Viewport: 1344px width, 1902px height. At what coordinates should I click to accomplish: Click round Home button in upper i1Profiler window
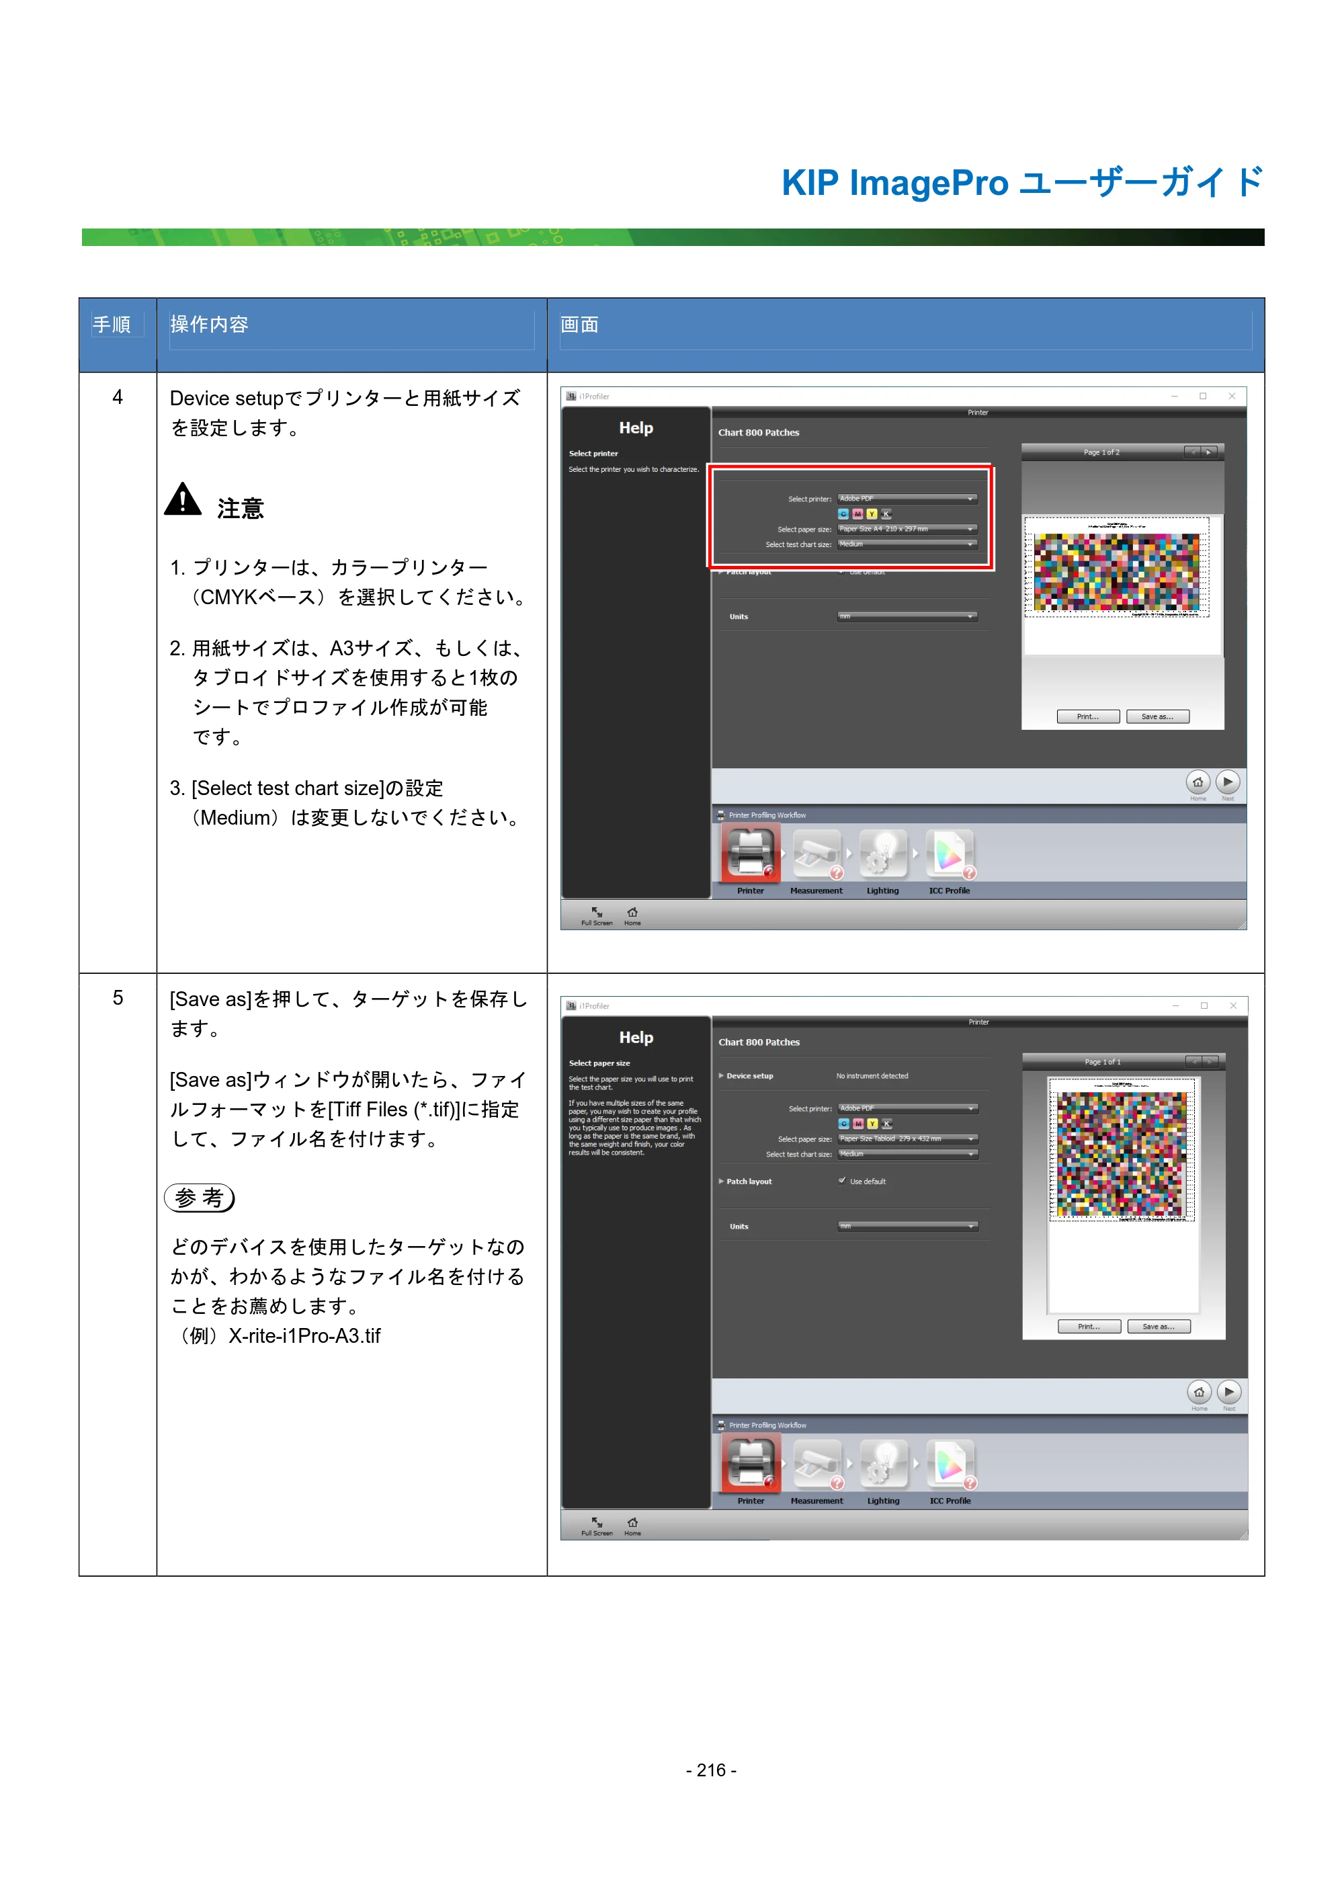click(1198, 782)
